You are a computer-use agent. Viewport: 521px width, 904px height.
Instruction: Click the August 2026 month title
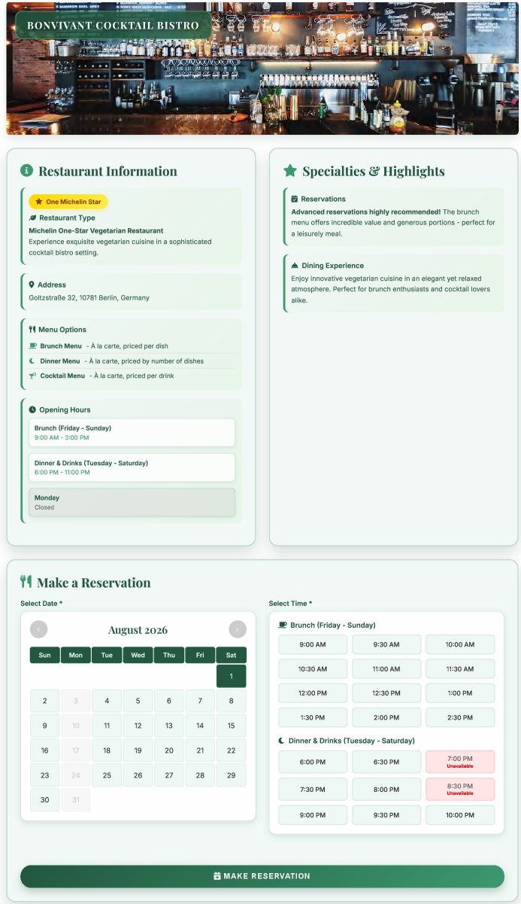(x=138, y=630)
